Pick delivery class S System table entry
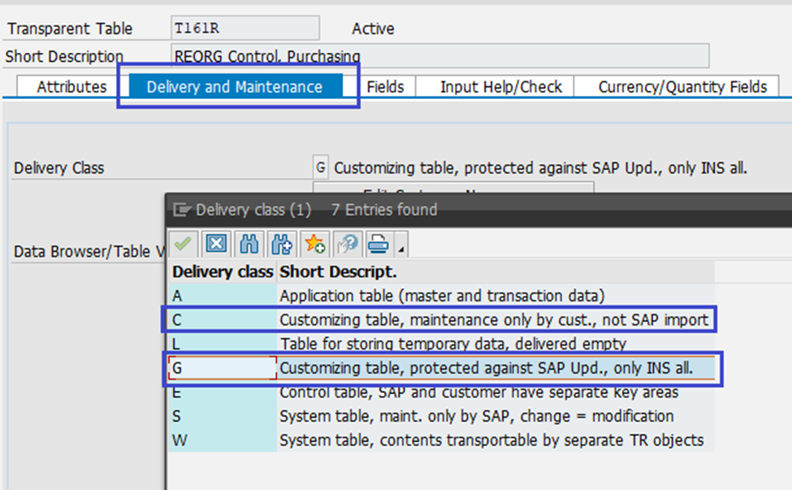 point(476,416)
